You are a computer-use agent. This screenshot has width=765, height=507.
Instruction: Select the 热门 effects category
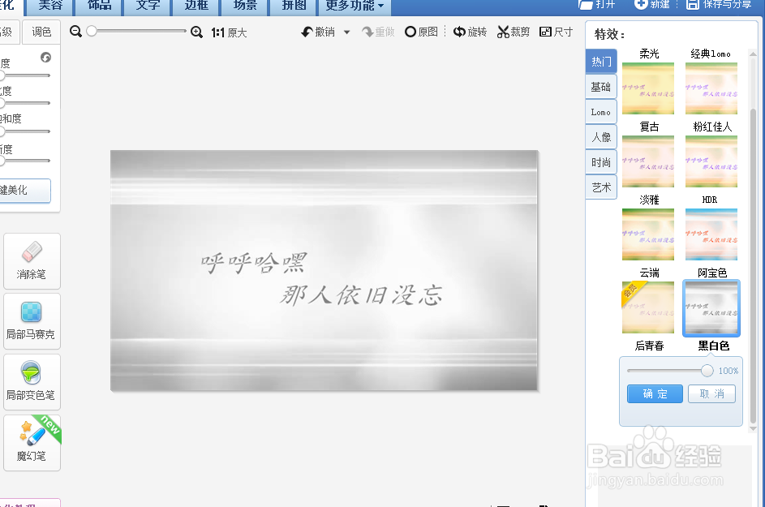point(601,62)
